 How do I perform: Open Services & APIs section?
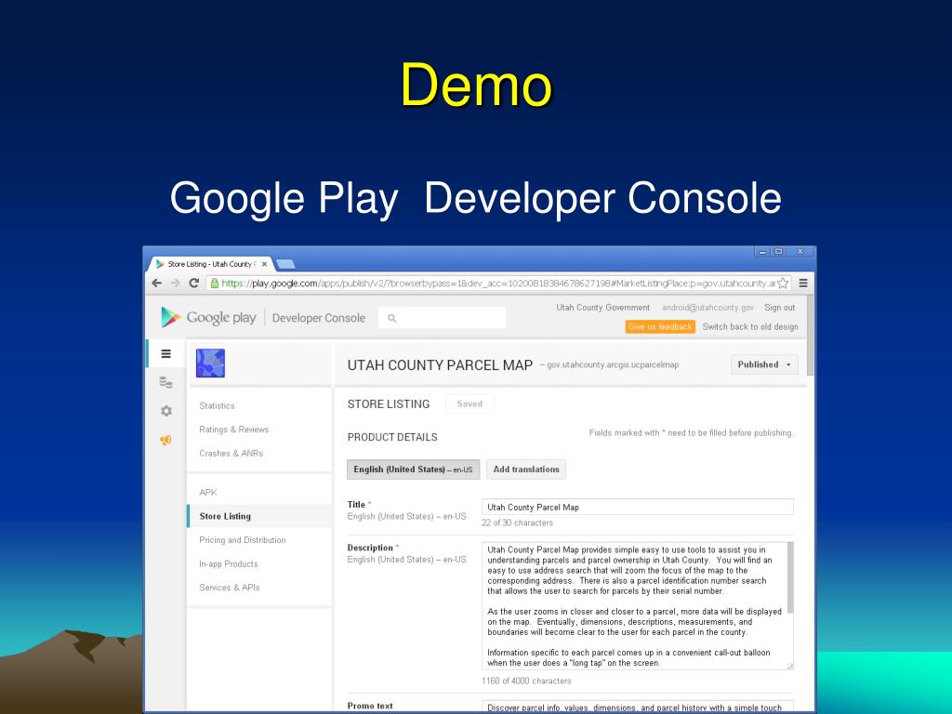tap(230, 588)
